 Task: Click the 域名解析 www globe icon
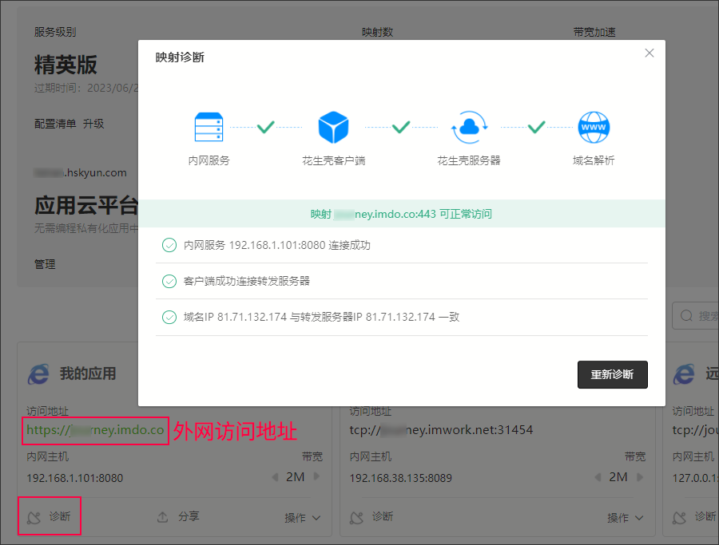pos(594,128)
